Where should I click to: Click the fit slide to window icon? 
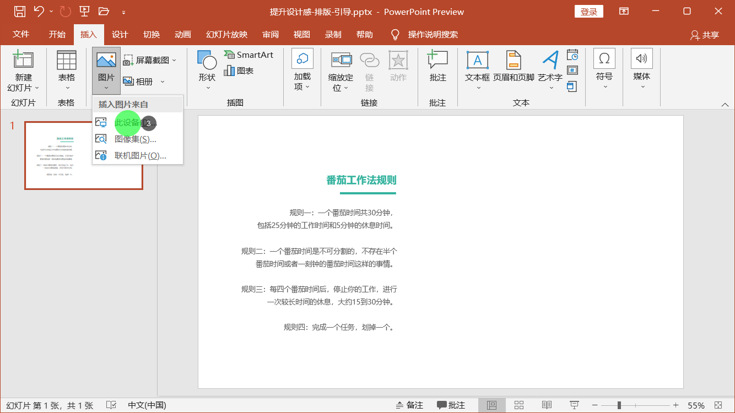point(717,405)
